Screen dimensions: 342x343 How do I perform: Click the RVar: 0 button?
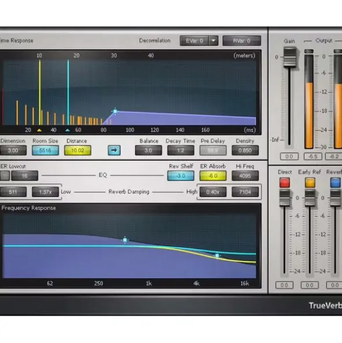tap(242, 41)
